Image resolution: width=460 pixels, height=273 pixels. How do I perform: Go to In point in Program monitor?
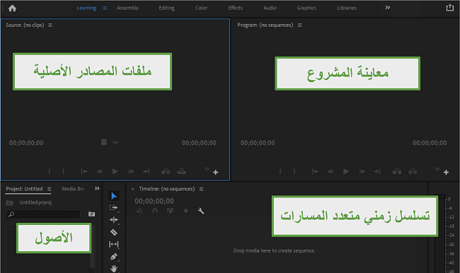point(315,171)
